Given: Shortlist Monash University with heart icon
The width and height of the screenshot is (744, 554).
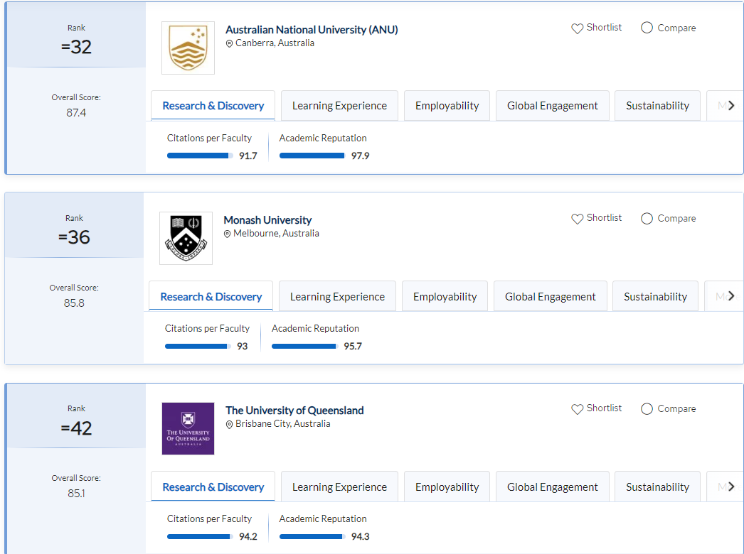Looking at the screenshot, I should click(577, 219).
